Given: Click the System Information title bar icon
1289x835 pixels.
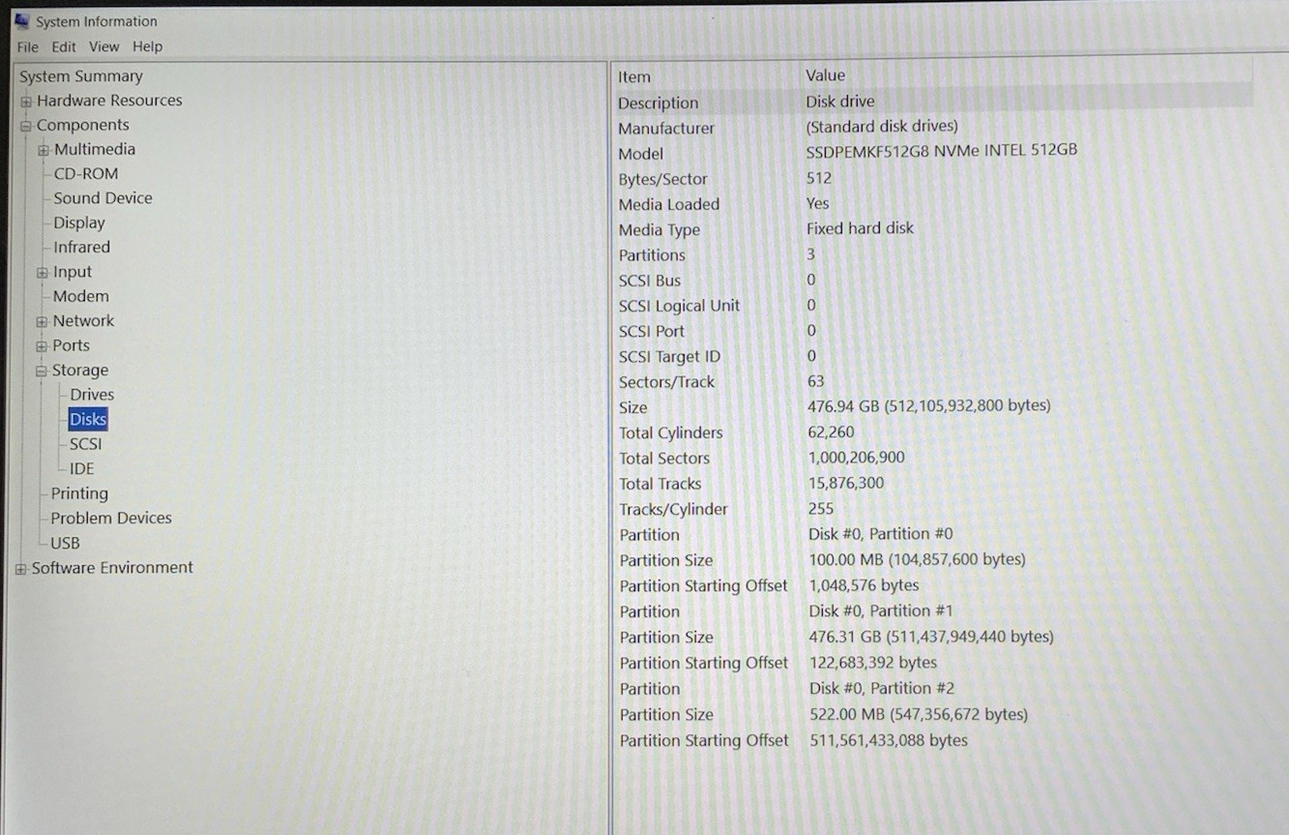Looking at the screenshot, I should tap(22, 20).
